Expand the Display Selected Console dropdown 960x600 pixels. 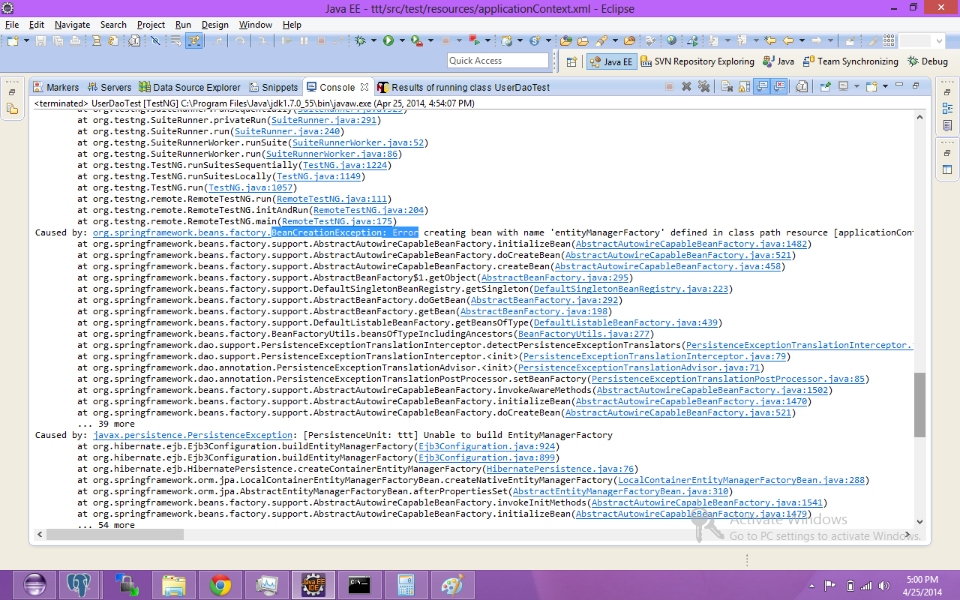[856, 87]
